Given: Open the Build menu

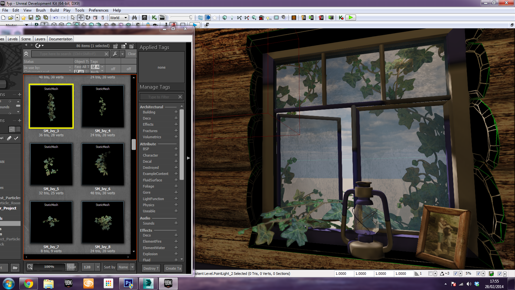Looking at the screenshot, I should point(54,10).
